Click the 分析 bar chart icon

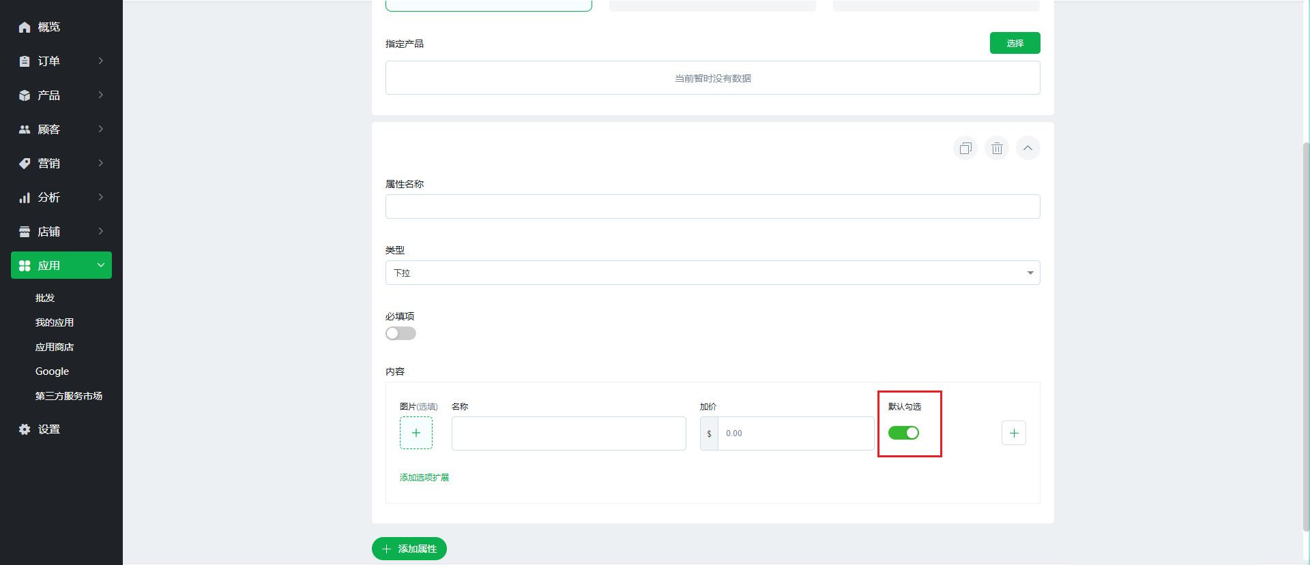[25, 198]
